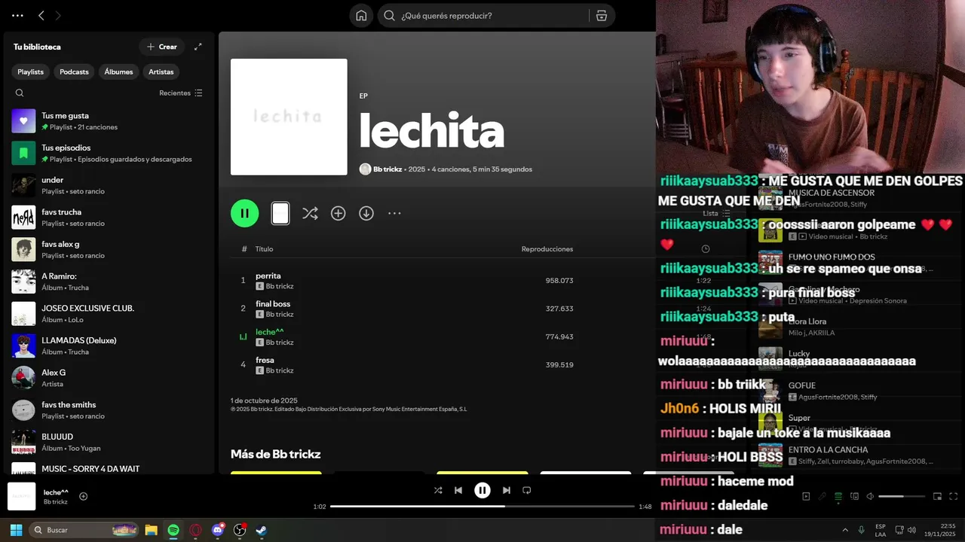Click the browse icon in the search bar
The image size is (965, 542).
(x=601, y=15)
